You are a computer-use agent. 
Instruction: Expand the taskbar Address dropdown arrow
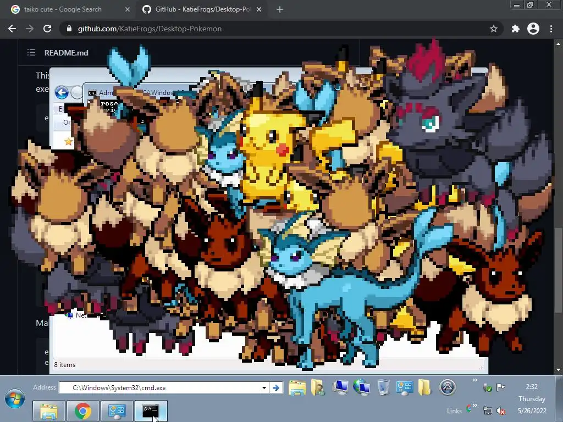[264, 387]
